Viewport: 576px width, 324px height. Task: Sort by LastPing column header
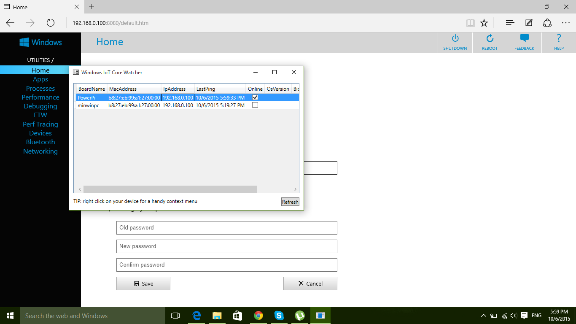220,89
